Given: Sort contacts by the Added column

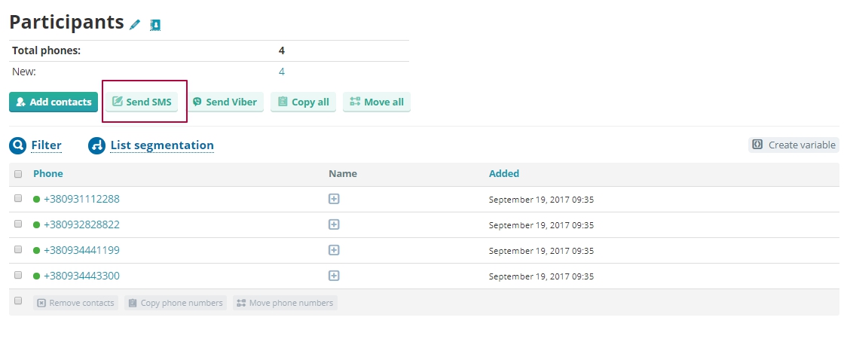Looking at the screenshot, I should [x=503, y=173].
